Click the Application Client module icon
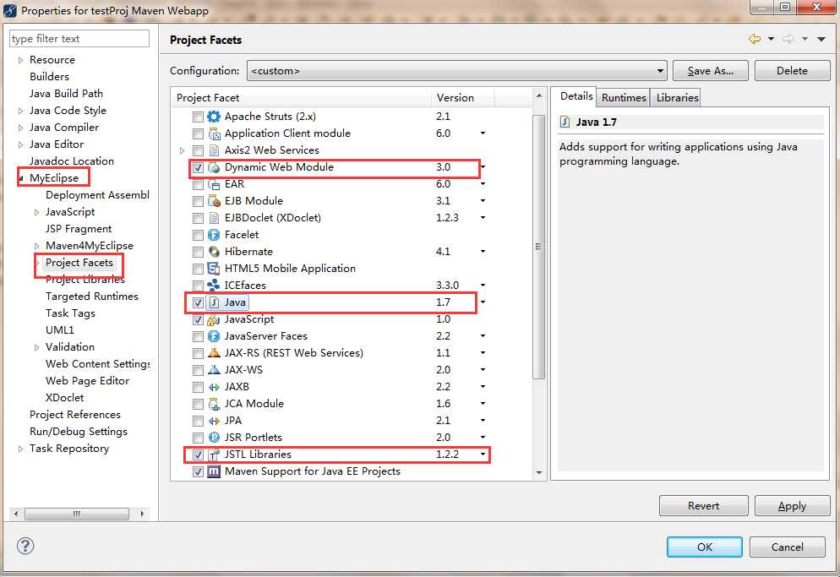Screen dimensions: 840x577 (214, 133)
